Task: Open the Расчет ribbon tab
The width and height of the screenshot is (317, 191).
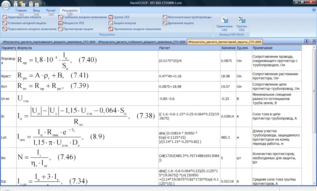Action: [x=51, y=10]
